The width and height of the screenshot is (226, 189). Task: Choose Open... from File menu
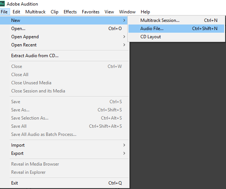pos(64,29)
